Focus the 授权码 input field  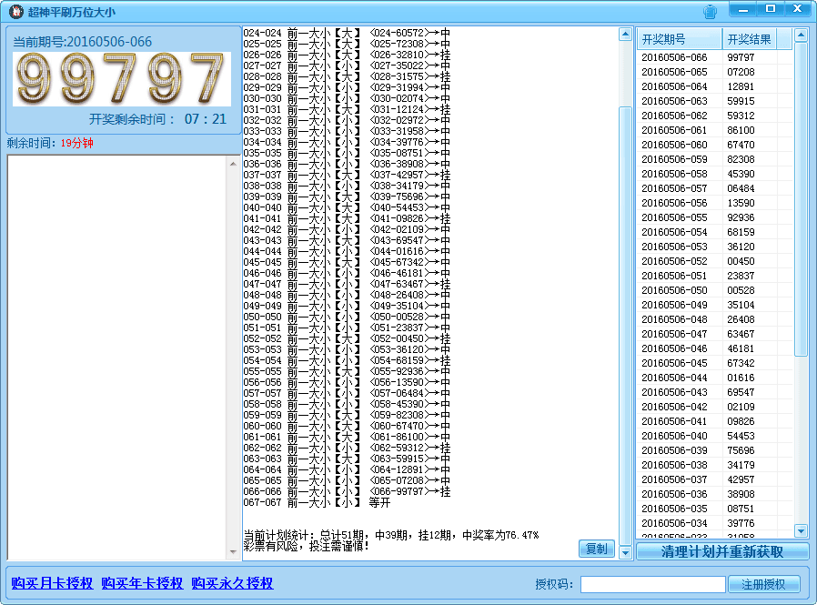click(652, 584)
